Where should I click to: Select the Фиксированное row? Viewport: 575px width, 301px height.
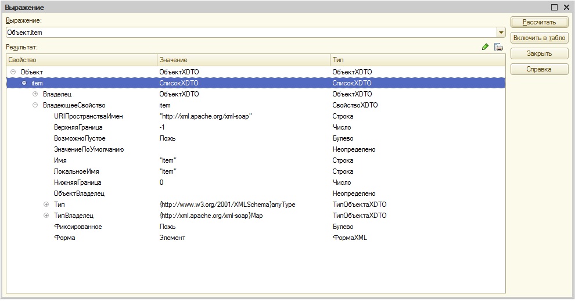click(256, 227)
